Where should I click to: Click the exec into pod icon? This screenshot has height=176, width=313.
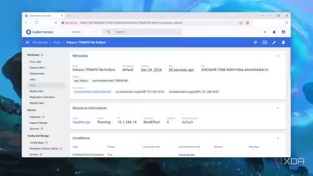point(265,43)
